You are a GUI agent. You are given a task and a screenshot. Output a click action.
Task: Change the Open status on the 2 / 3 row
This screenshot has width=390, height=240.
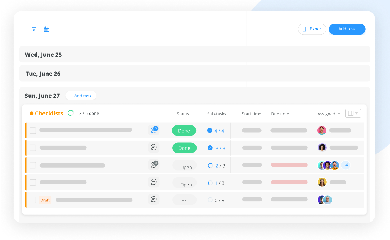[184, 165]
